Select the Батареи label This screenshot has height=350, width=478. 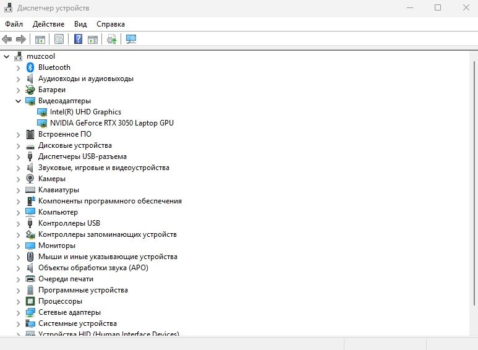point(52,90)
